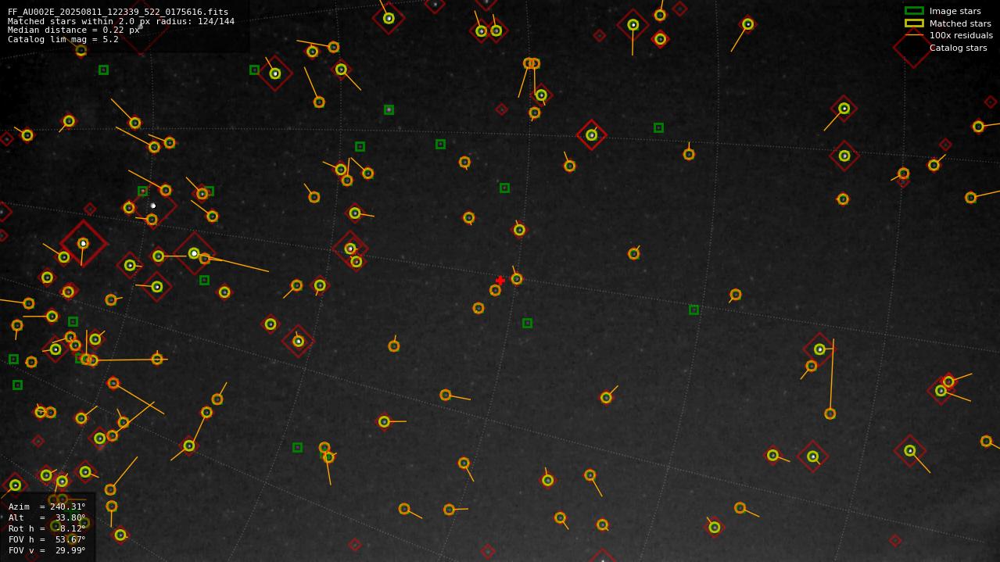Click the "Rot h = -8.12°" readout
Viewport: 1000px width, 562px height.
47,528
